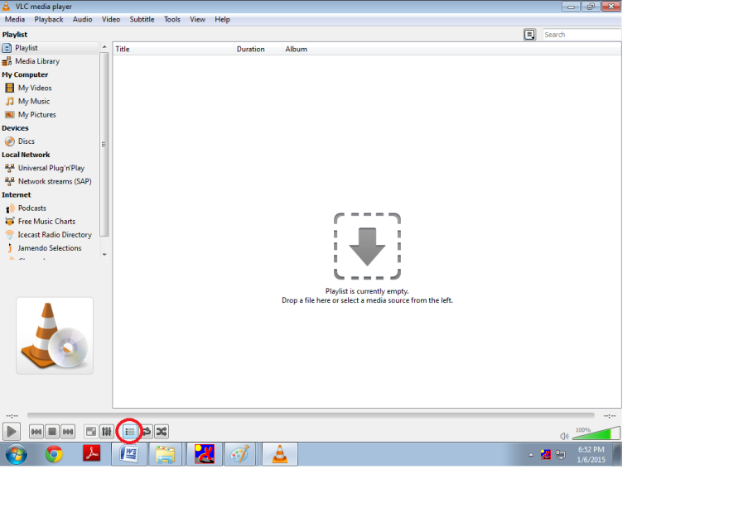
Task: Open extended settings equalizer icon
Action: point(107,432)
